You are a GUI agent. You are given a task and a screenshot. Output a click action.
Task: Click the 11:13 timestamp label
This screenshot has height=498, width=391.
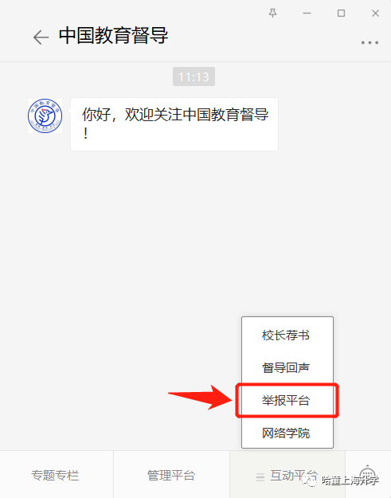pos(194,76)
